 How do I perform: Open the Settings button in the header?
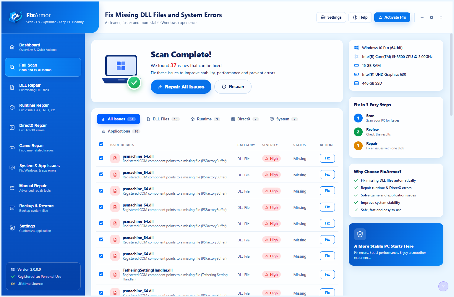331,17
